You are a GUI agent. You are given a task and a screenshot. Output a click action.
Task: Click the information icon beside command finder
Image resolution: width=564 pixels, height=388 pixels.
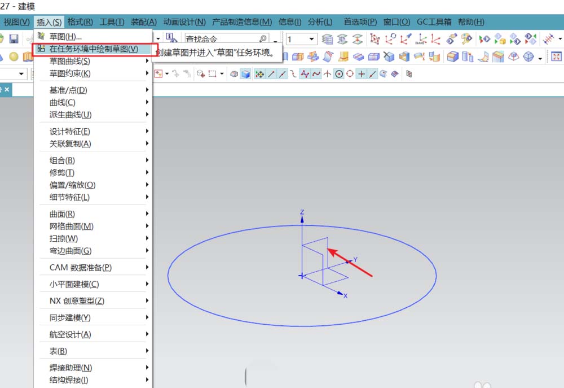pos(169,38)
